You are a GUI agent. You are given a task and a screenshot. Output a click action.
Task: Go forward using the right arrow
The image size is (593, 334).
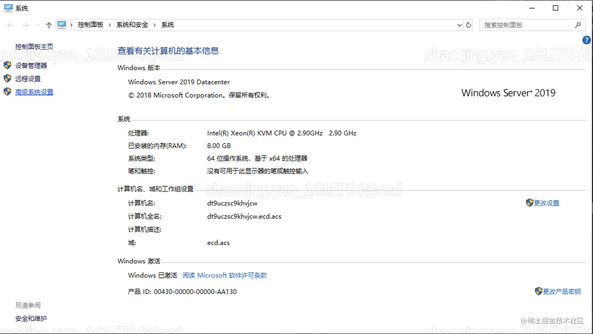26,25
